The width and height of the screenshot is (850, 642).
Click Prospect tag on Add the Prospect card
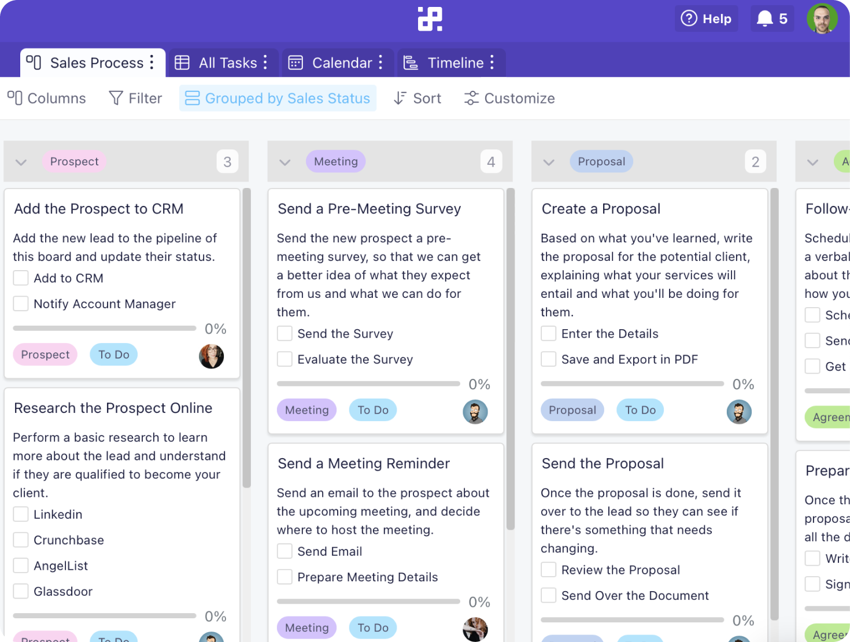[x=45, y=355]
